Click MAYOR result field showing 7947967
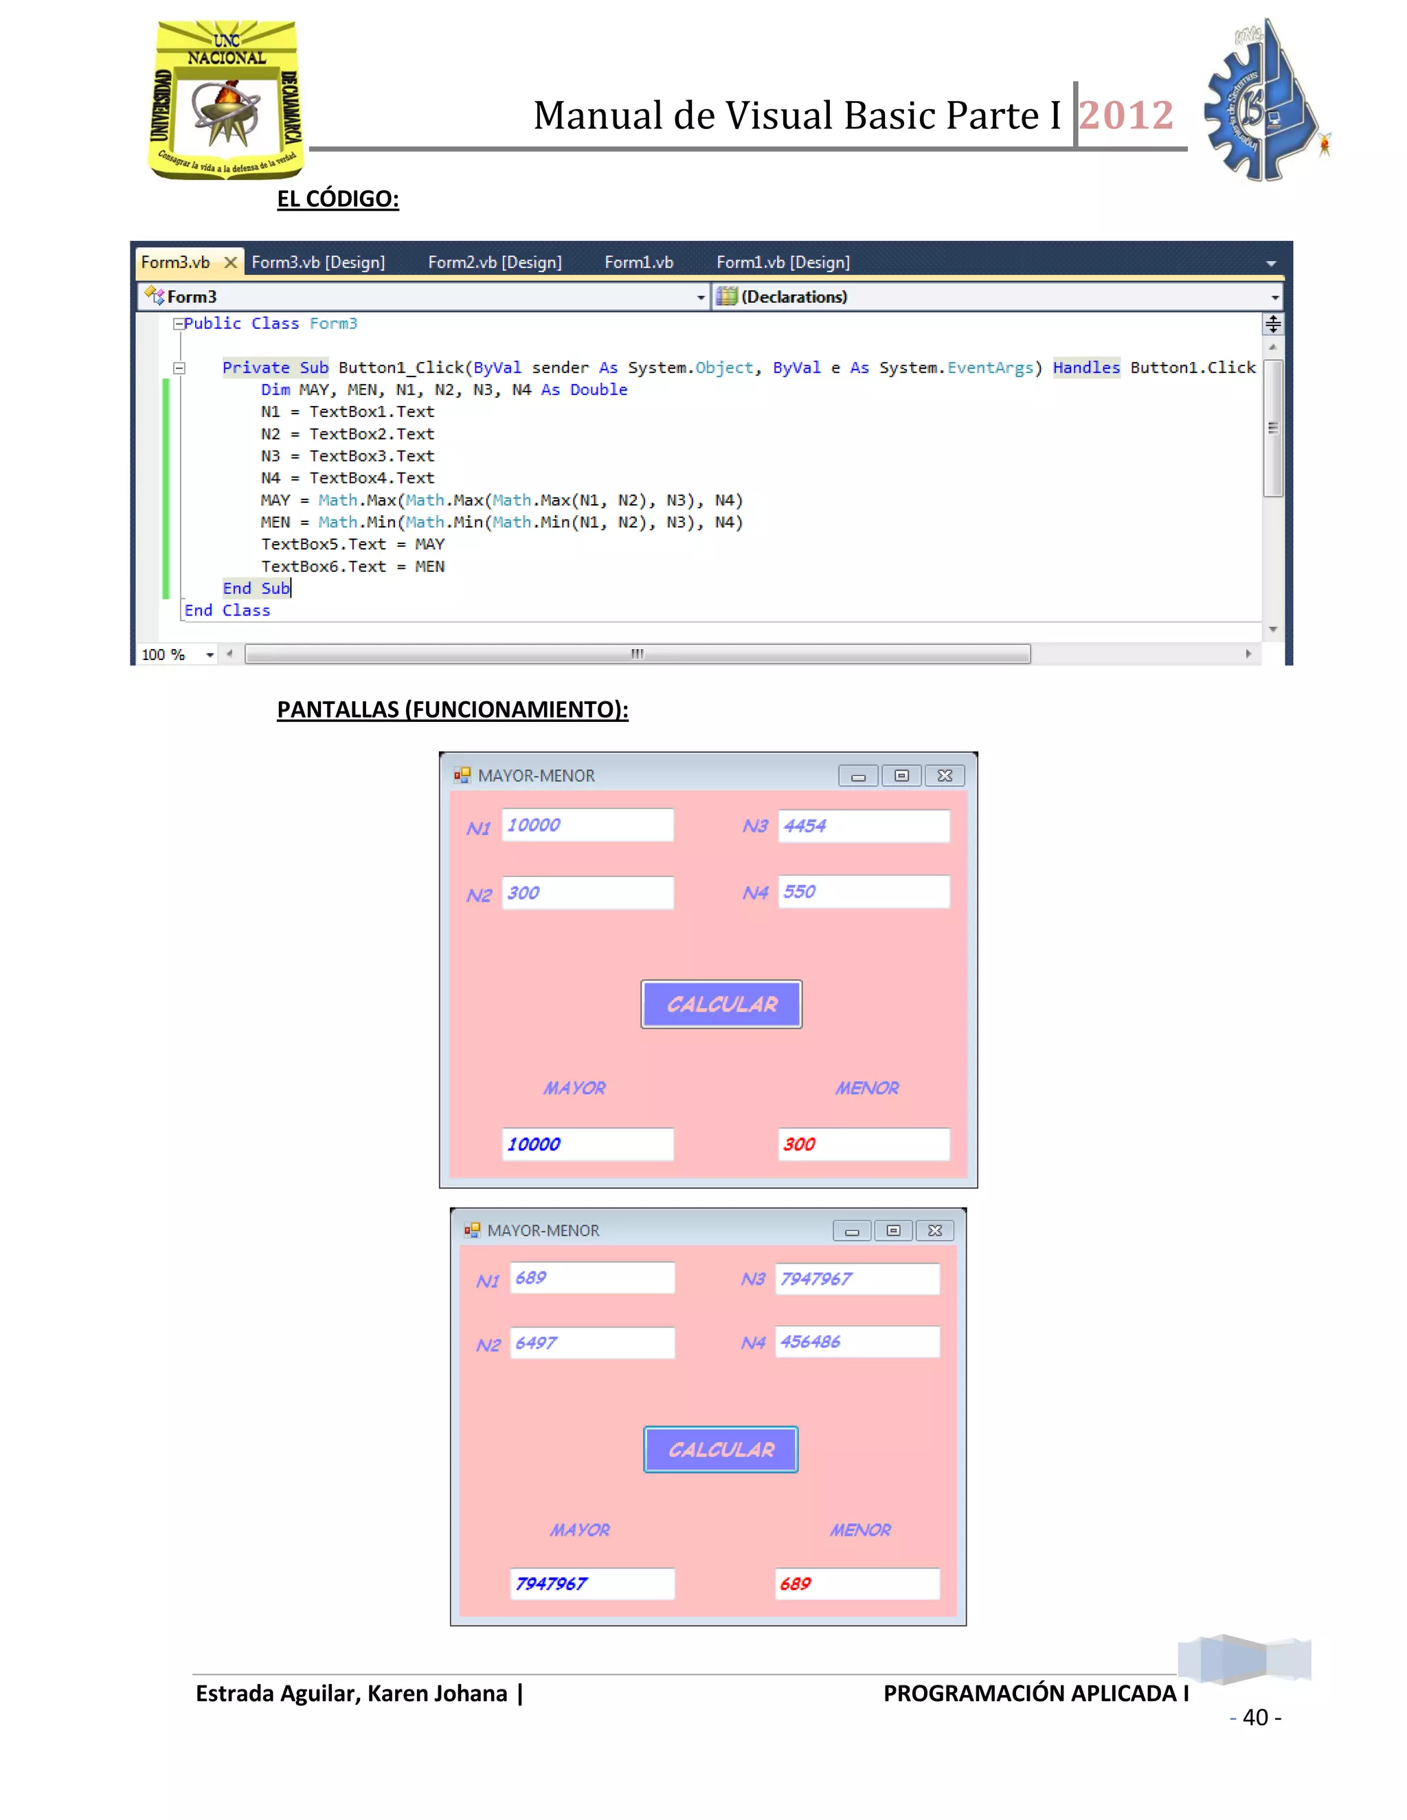The width and height of the screenshot is (1407, 1820). click(592, 1583)
